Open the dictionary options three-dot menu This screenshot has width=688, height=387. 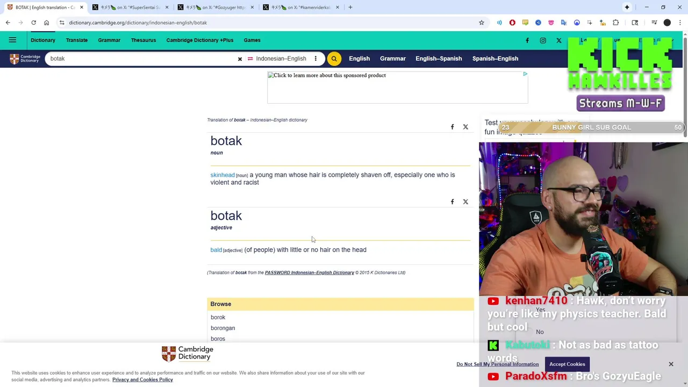pos(316,59)
